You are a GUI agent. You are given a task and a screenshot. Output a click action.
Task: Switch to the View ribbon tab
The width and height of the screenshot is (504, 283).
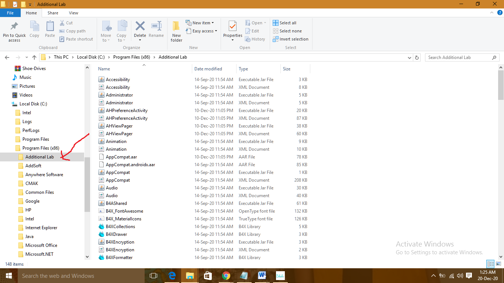tap(73, 13)
